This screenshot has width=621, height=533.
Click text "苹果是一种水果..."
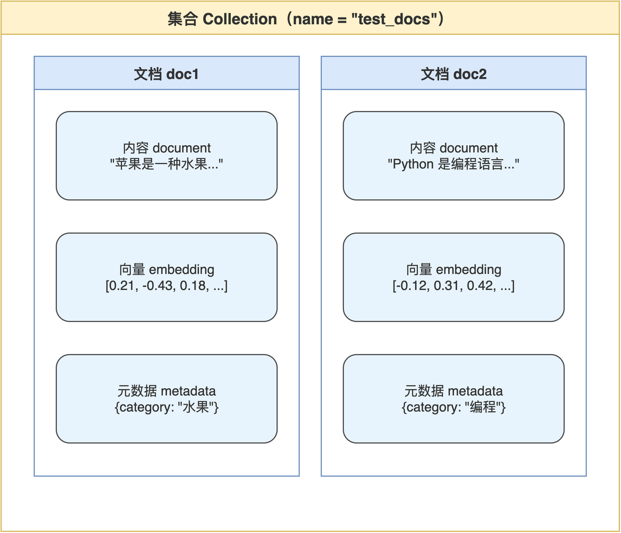coord(166,163)
